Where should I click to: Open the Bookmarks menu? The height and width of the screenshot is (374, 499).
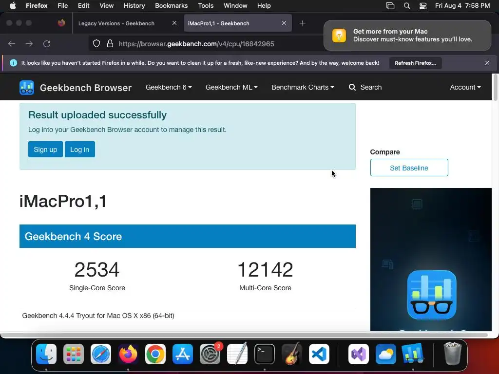coord(171,6)
